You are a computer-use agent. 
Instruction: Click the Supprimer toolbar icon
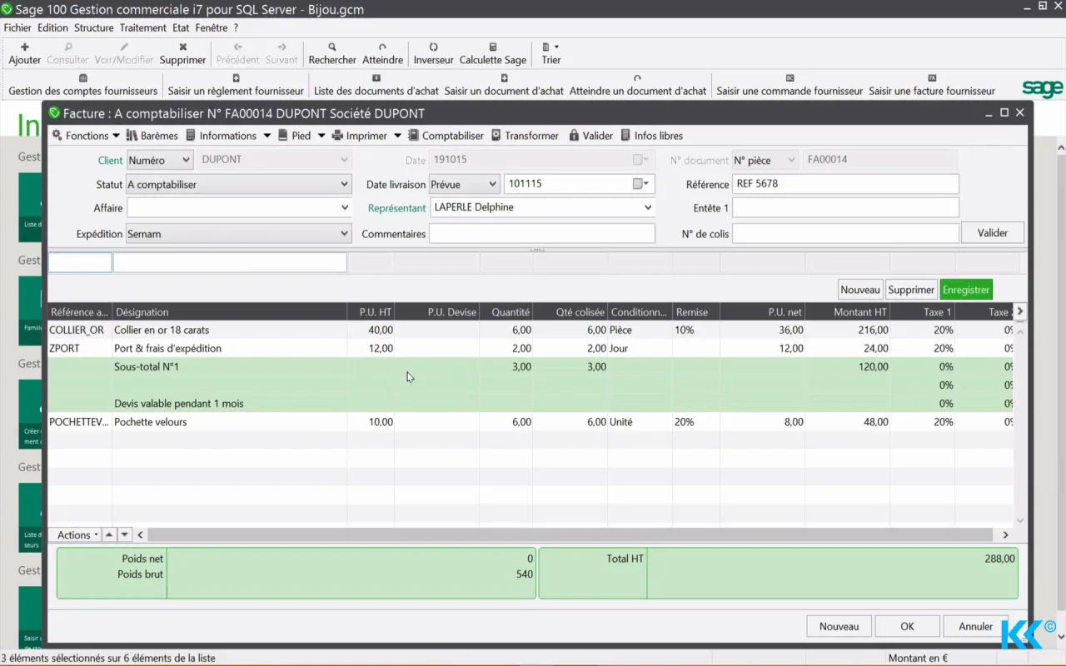182,53
